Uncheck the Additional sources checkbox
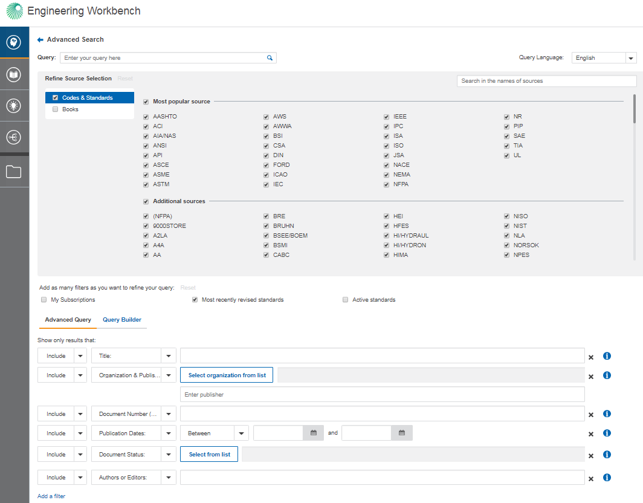 (x=146, y=201)
